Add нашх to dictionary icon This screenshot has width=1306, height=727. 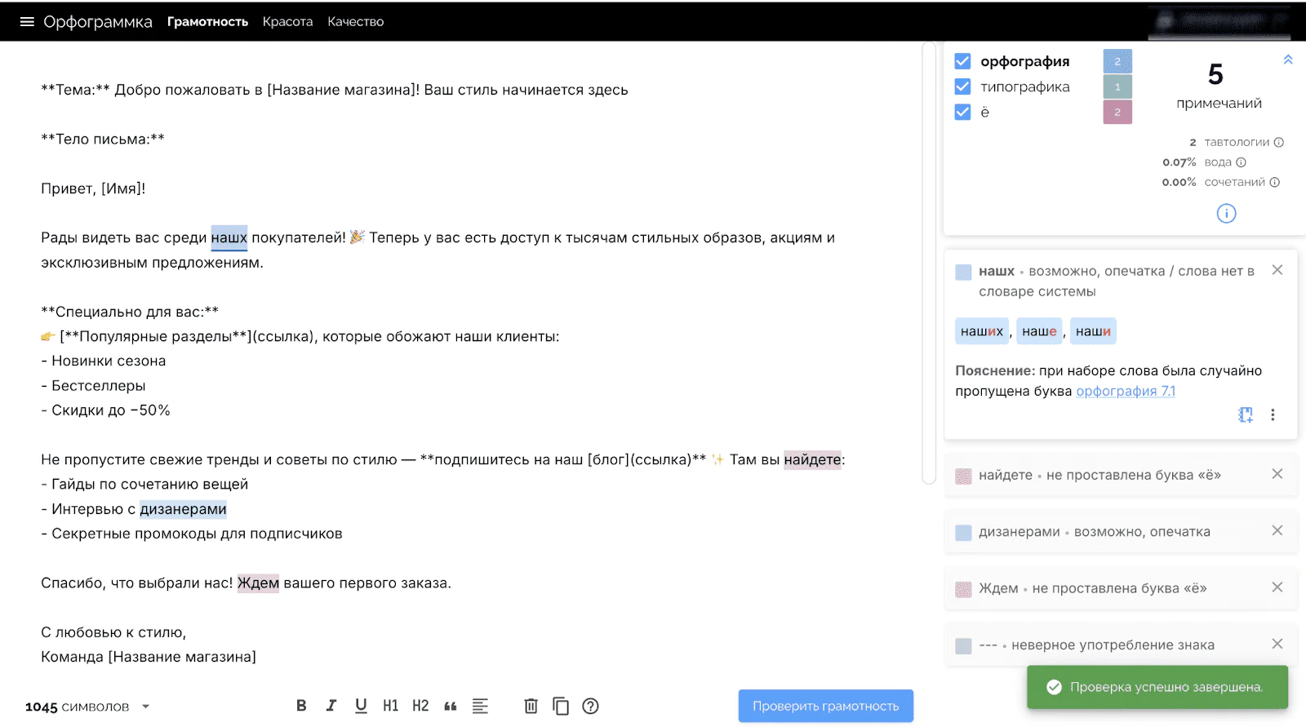1246,414
